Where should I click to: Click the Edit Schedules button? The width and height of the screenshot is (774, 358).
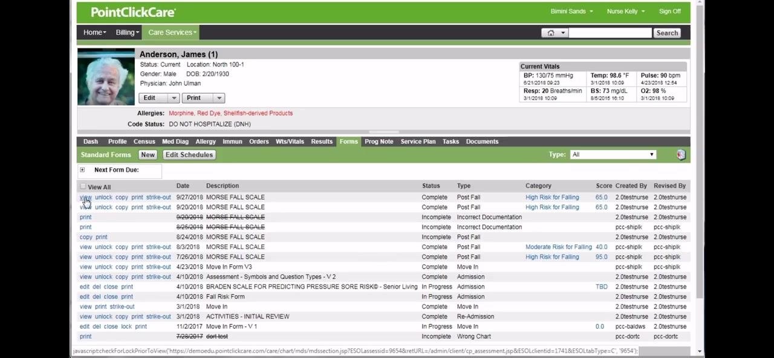coord(189,155)
